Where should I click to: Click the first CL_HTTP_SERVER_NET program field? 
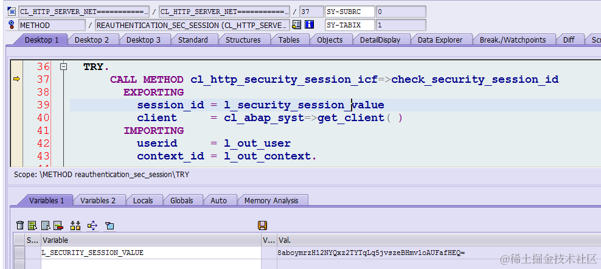84,12
